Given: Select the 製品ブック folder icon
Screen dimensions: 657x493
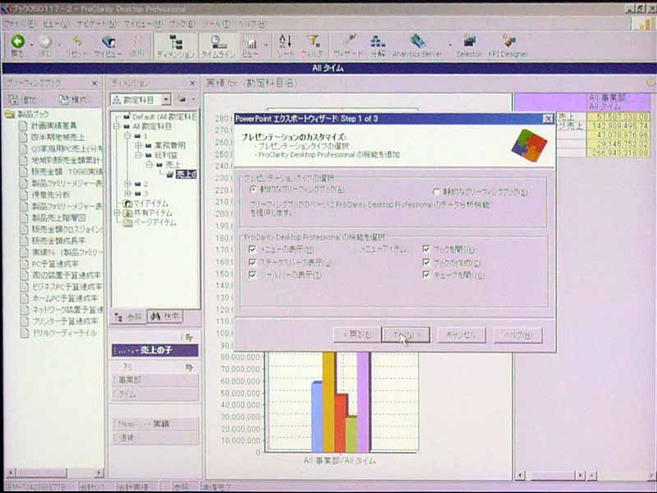Looking at the screenshot, I should coord(10,114).
